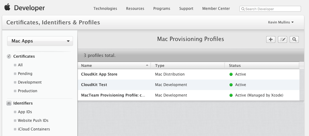This screenshot has width=309, height=136.
Task: Click the Identifiers section heading
Action: [x=23, y=103]
